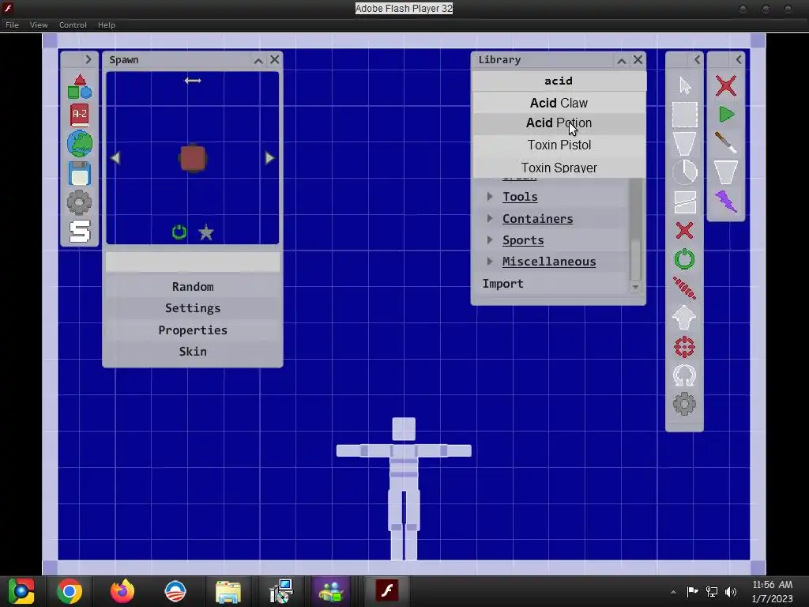Collapse the tall tools toolbar chevron
809x607 pixels.
coord(697,60)
